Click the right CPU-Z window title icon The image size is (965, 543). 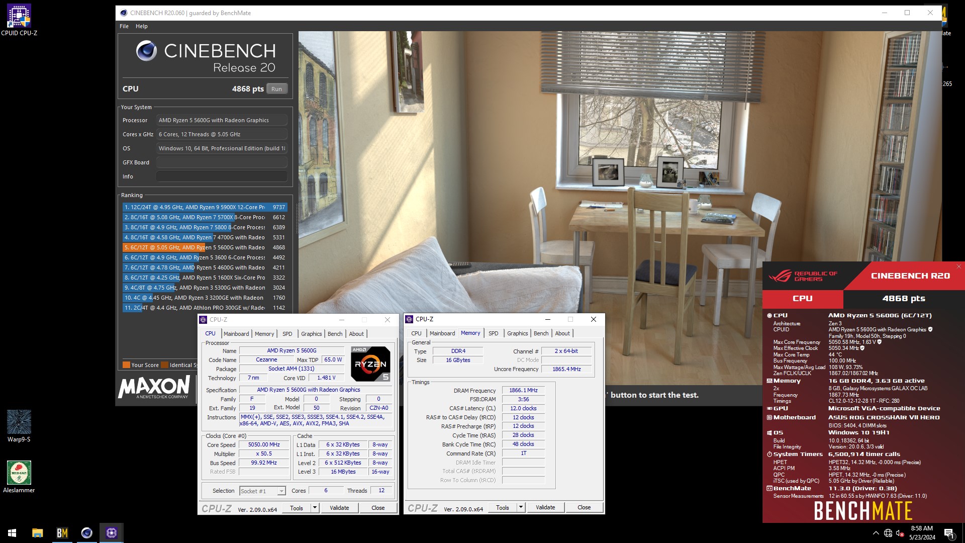click(x=409, y=319)
